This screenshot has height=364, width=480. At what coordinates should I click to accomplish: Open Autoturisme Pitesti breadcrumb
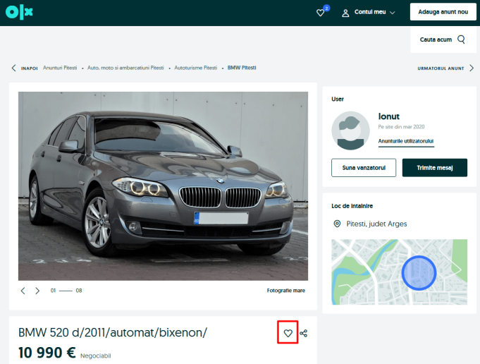(x=196, y=68)
